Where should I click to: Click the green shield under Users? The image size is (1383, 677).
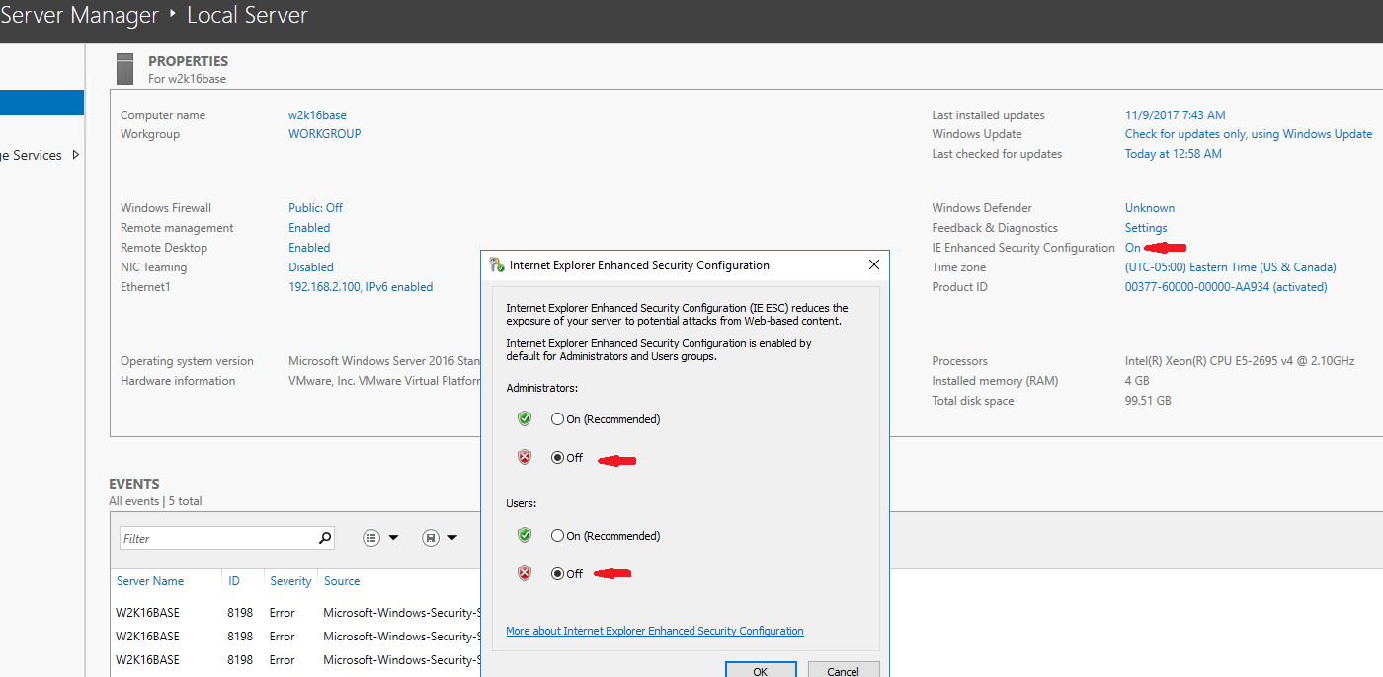[x=525, y=536]
